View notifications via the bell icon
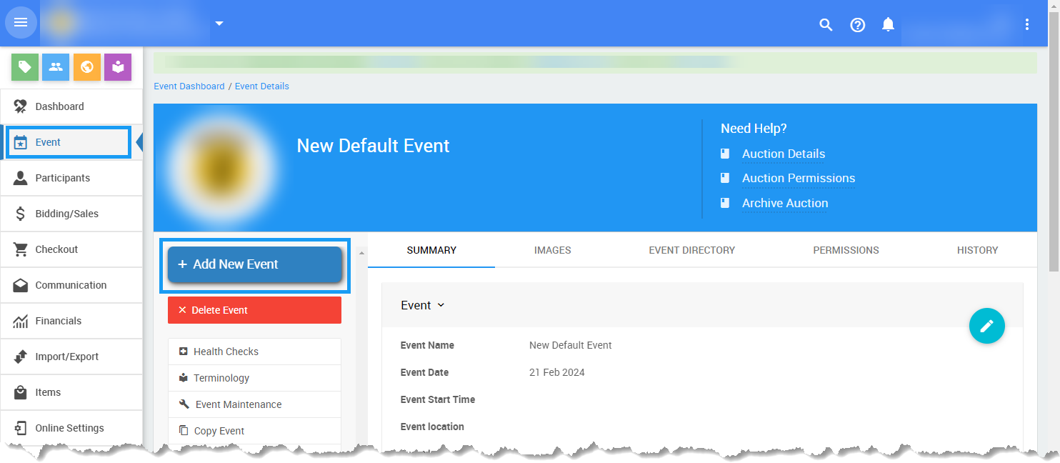Image resolution: width=1060 pixels, height=463 pixels. pos(888,25)
